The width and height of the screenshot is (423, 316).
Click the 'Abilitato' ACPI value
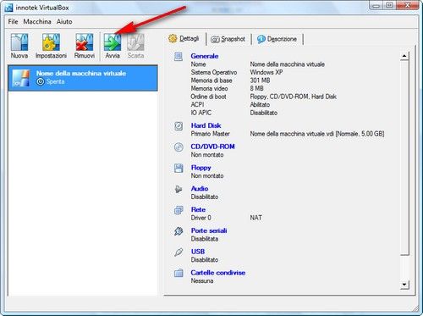pos(260,104)
